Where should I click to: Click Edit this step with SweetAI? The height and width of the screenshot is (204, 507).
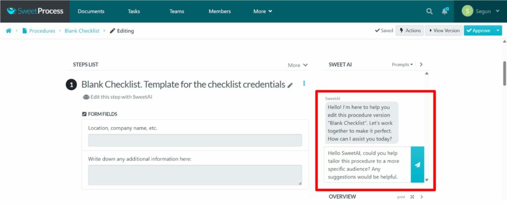(117, 97)
